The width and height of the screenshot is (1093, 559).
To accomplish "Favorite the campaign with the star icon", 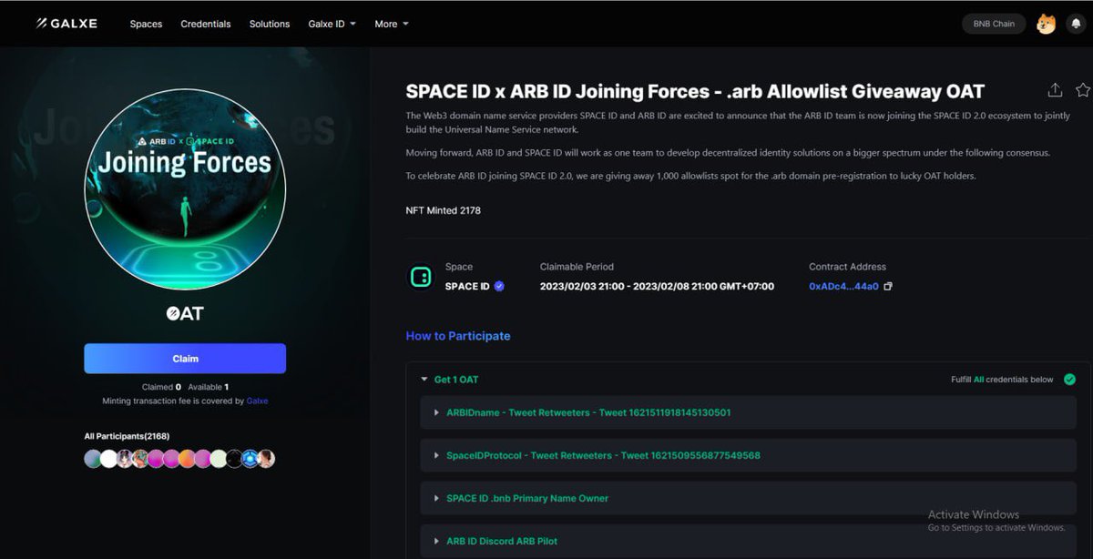I will tap(1082, 90).
